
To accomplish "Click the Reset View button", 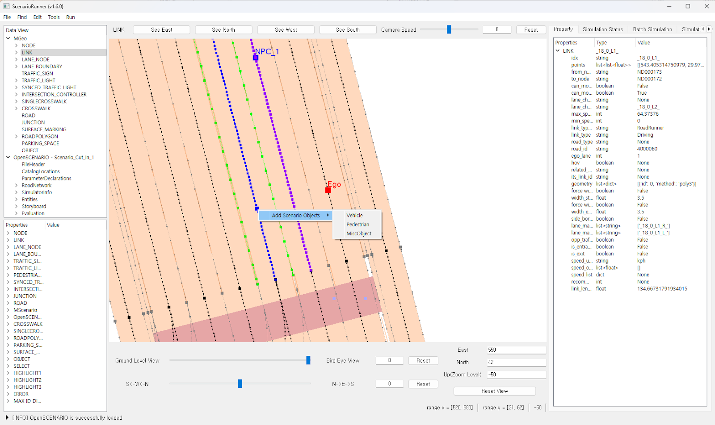I will click(x=494, y=391).
